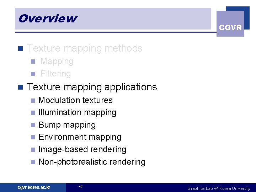Image resolution: width=256 pixels, height=192 pixels.
Task: Select the 'Image-based rendering' bullet
Action: (82, 150)
